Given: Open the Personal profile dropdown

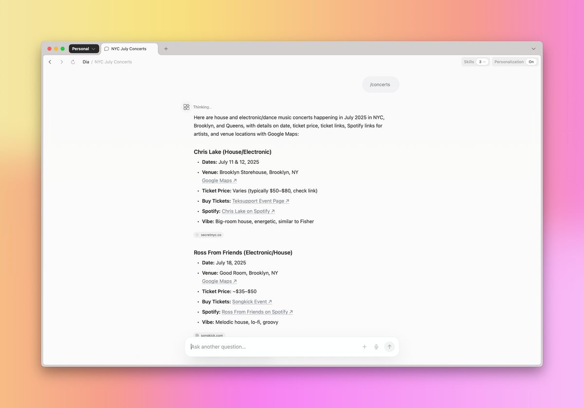Looking at the screenshot, I should (x=83, y=49).
